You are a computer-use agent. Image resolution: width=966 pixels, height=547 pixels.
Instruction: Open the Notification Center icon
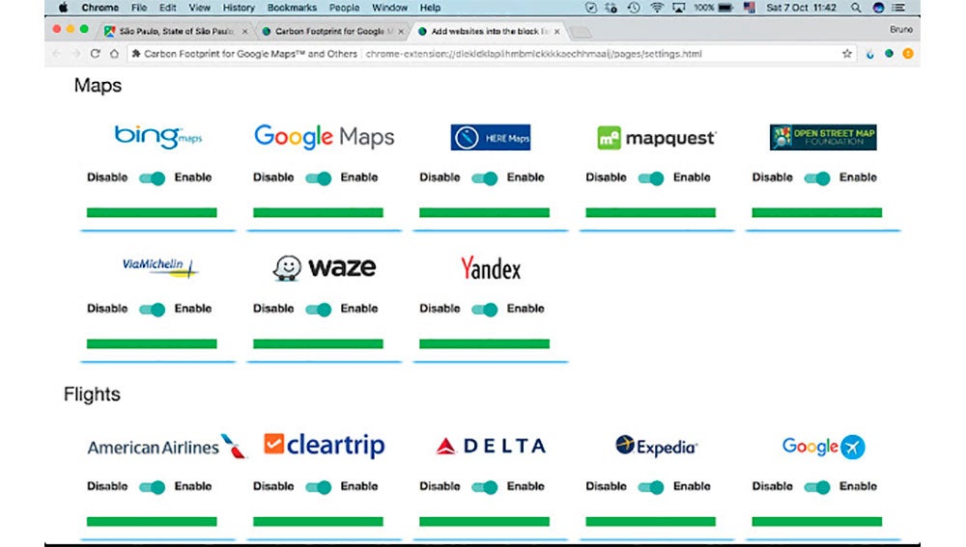[x=898, y=8]
